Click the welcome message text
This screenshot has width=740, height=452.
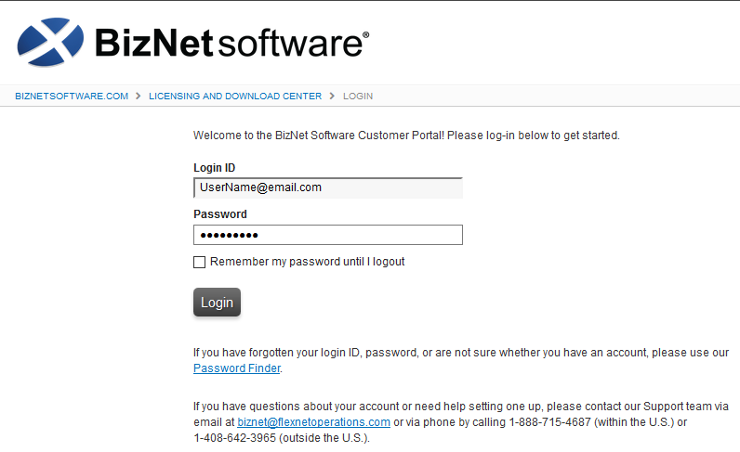click(x=406, y=136)
